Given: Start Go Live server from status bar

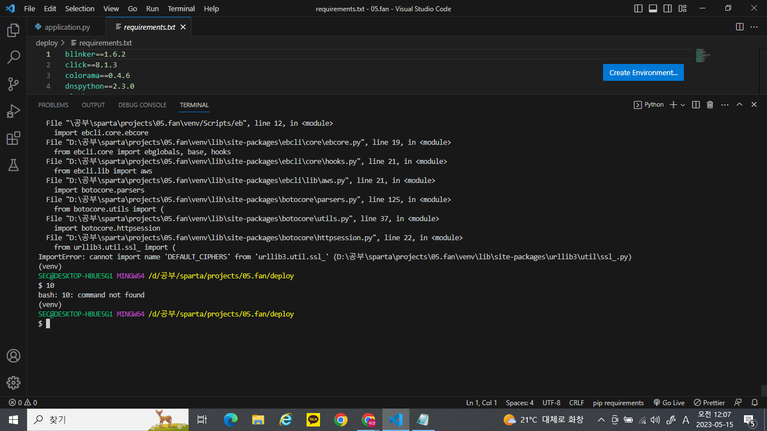Looking at the screenshot, I should [669, 402].
